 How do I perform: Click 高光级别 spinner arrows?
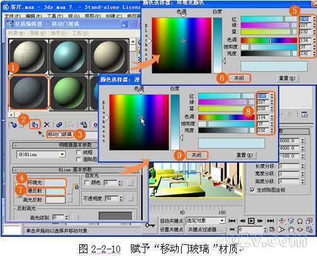point(67,217)
